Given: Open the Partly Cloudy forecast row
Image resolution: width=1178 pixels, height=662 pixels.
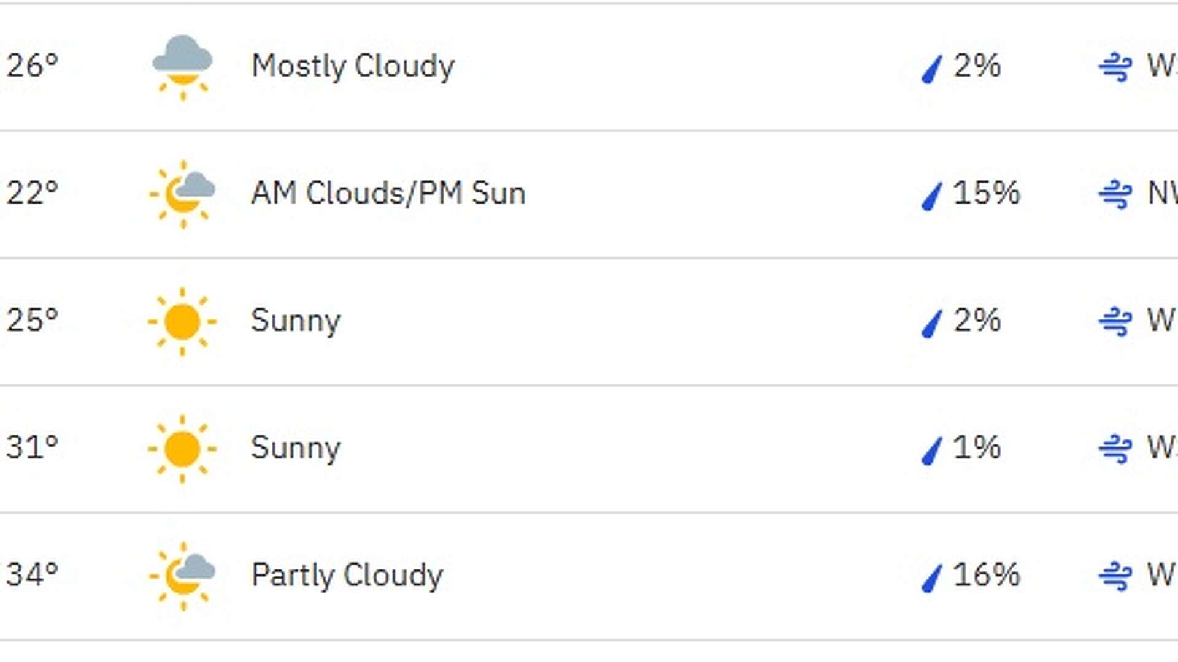Looking at the screenshot, I should (589, 576).
